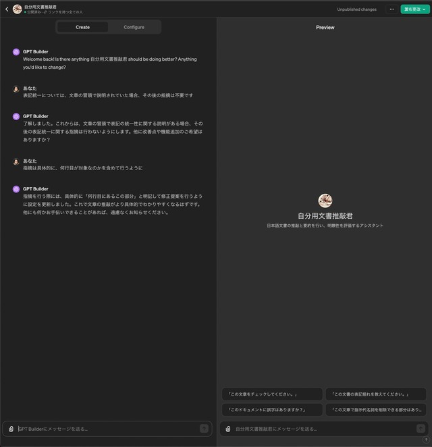Click the header title 自分用文書推敲君
432x447 pixels.
40,7
